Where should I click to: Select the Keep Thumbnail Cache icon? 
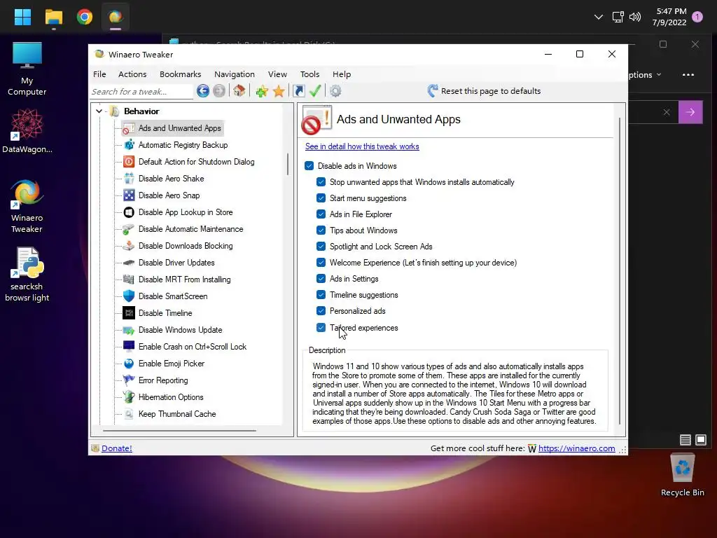pos(129,413)
